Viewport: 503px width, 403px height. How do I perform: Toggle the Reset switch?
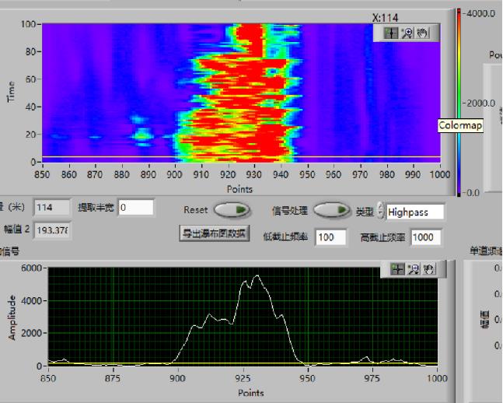[x=231, y=210]
